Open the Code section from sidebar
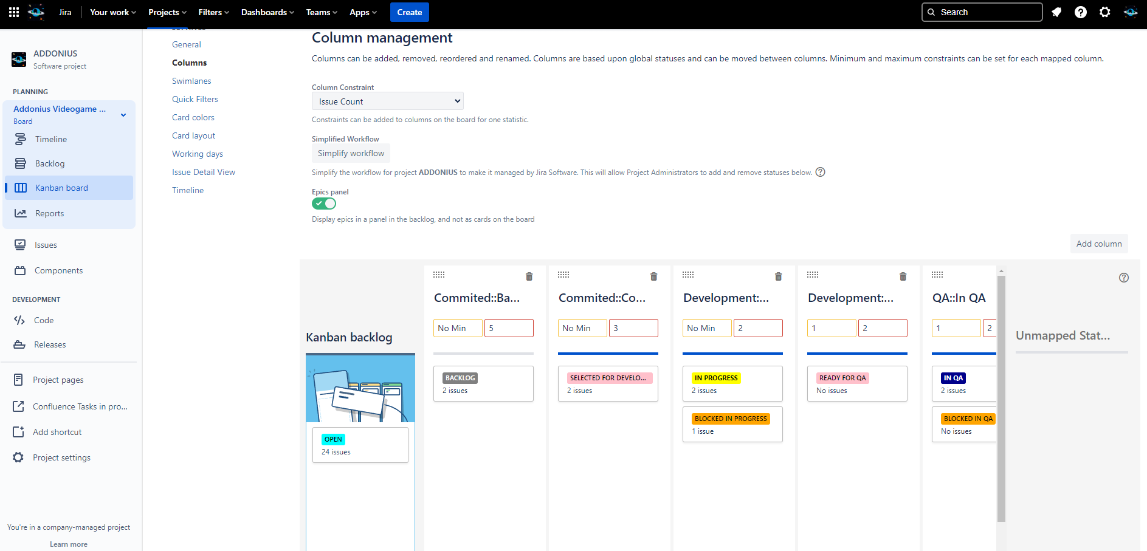 click(x=43, y=320)
